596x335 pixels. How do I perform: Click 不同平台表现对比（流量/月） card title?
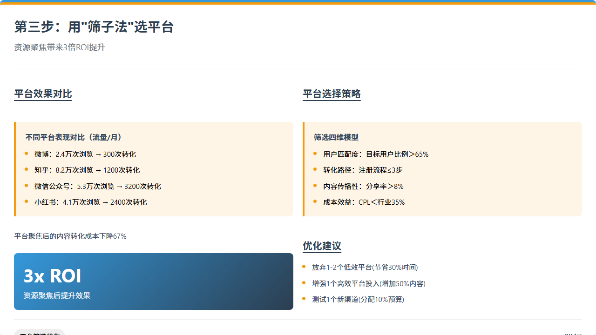click(x=74, y=137)
